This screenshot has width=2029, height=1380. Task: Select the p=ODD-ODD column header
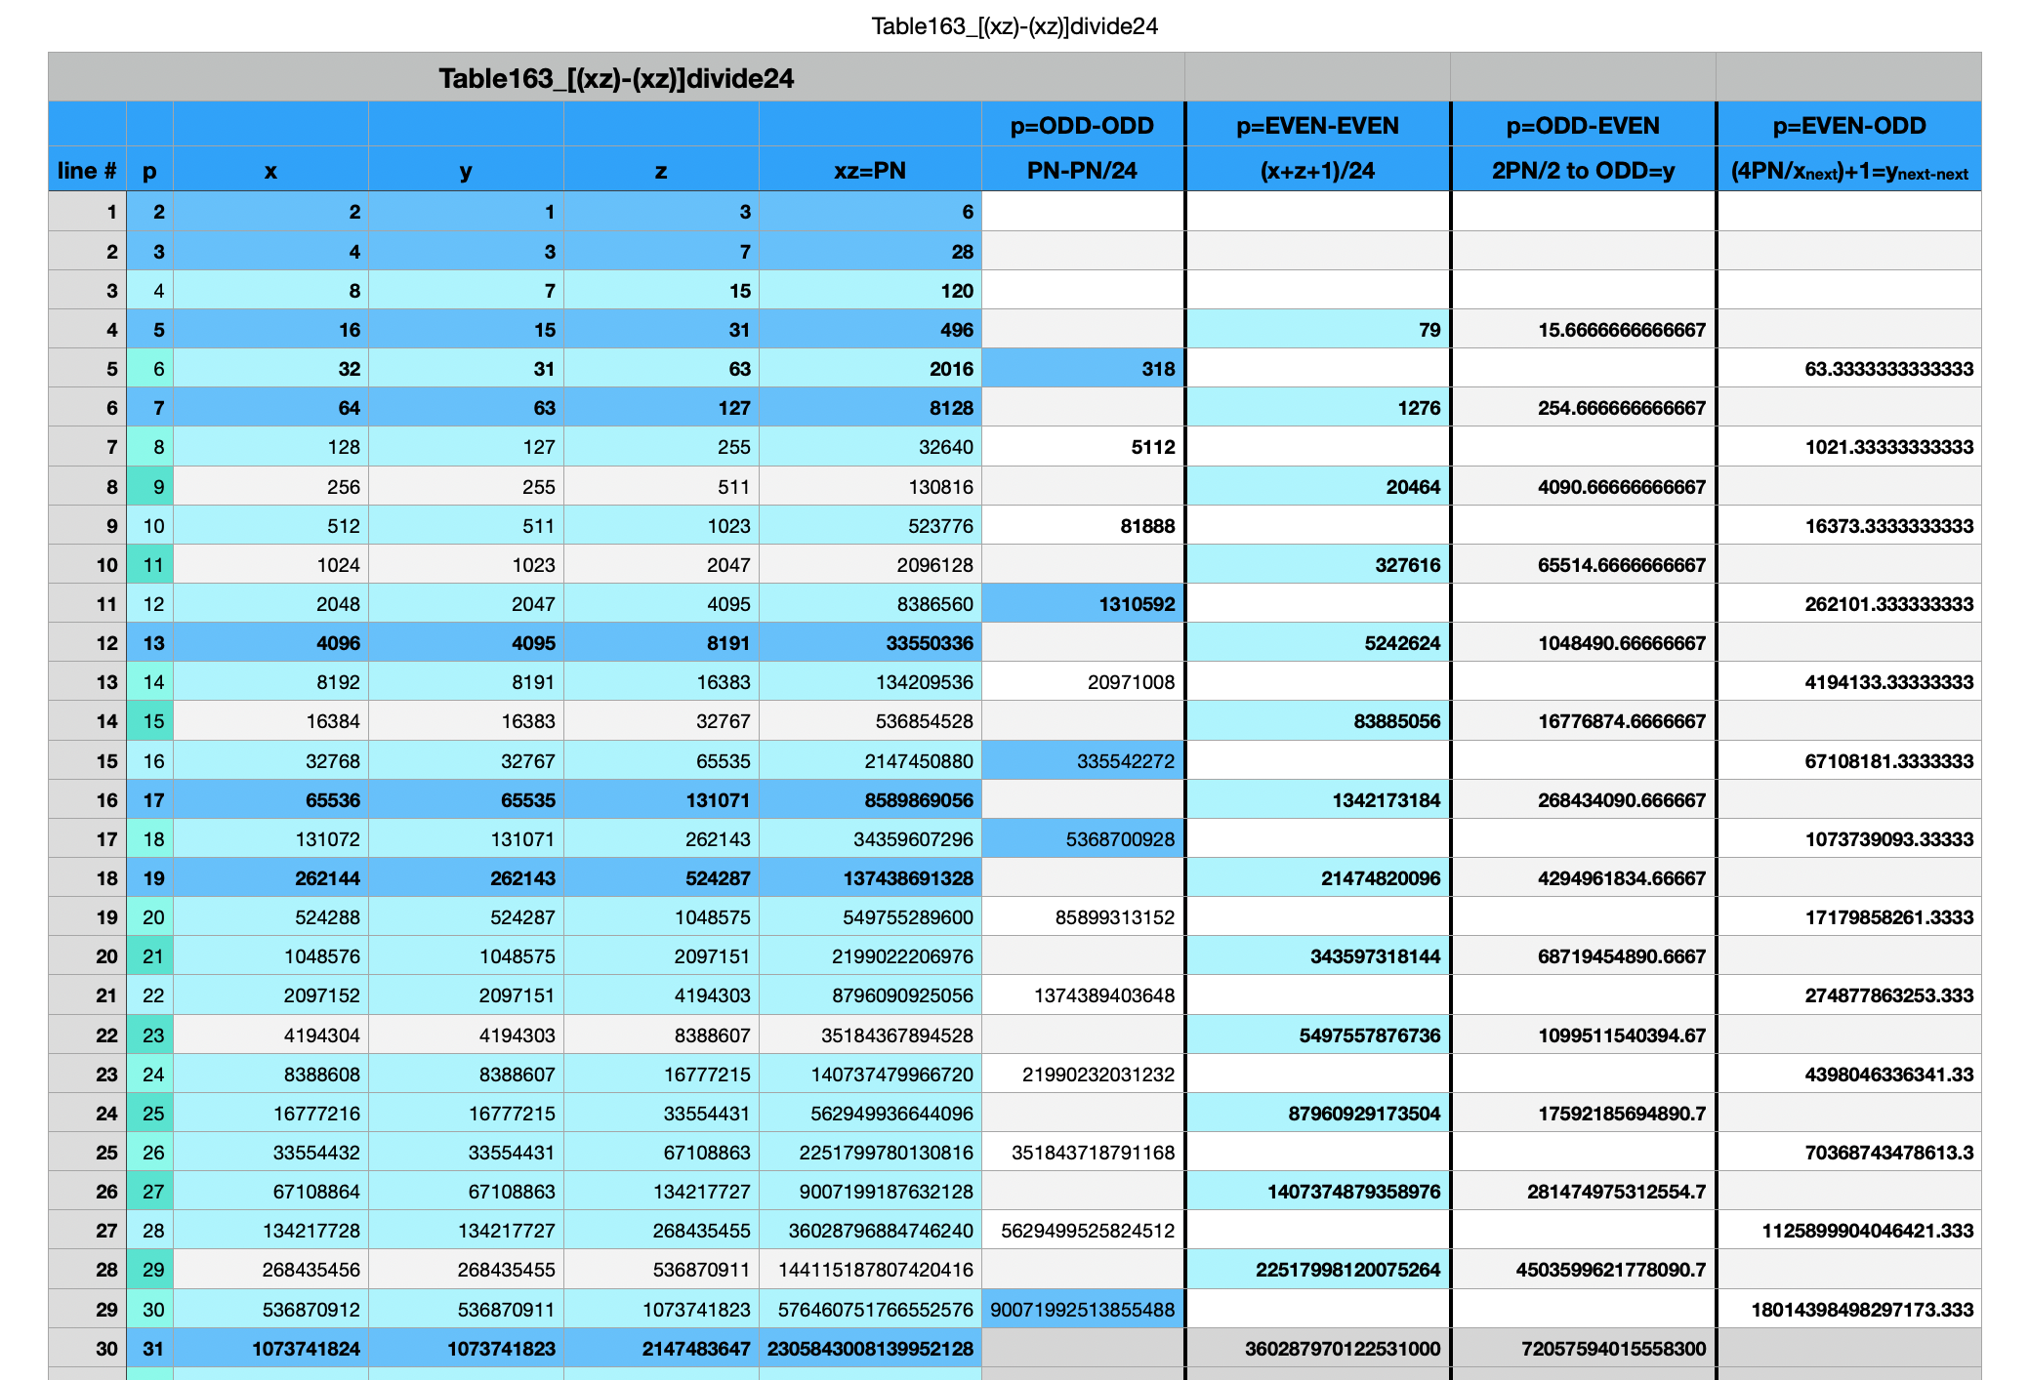point(1082,126)
